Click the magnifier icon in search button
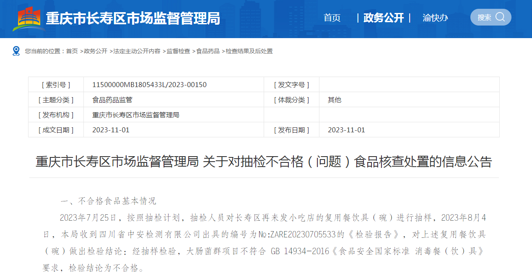 (500, 17)
